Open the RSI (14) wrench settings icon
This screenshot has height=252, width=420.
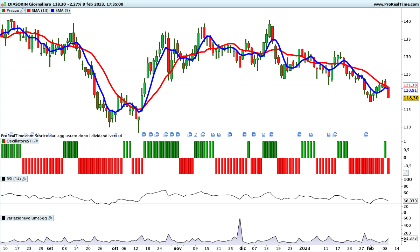click(x=24, y=179)
